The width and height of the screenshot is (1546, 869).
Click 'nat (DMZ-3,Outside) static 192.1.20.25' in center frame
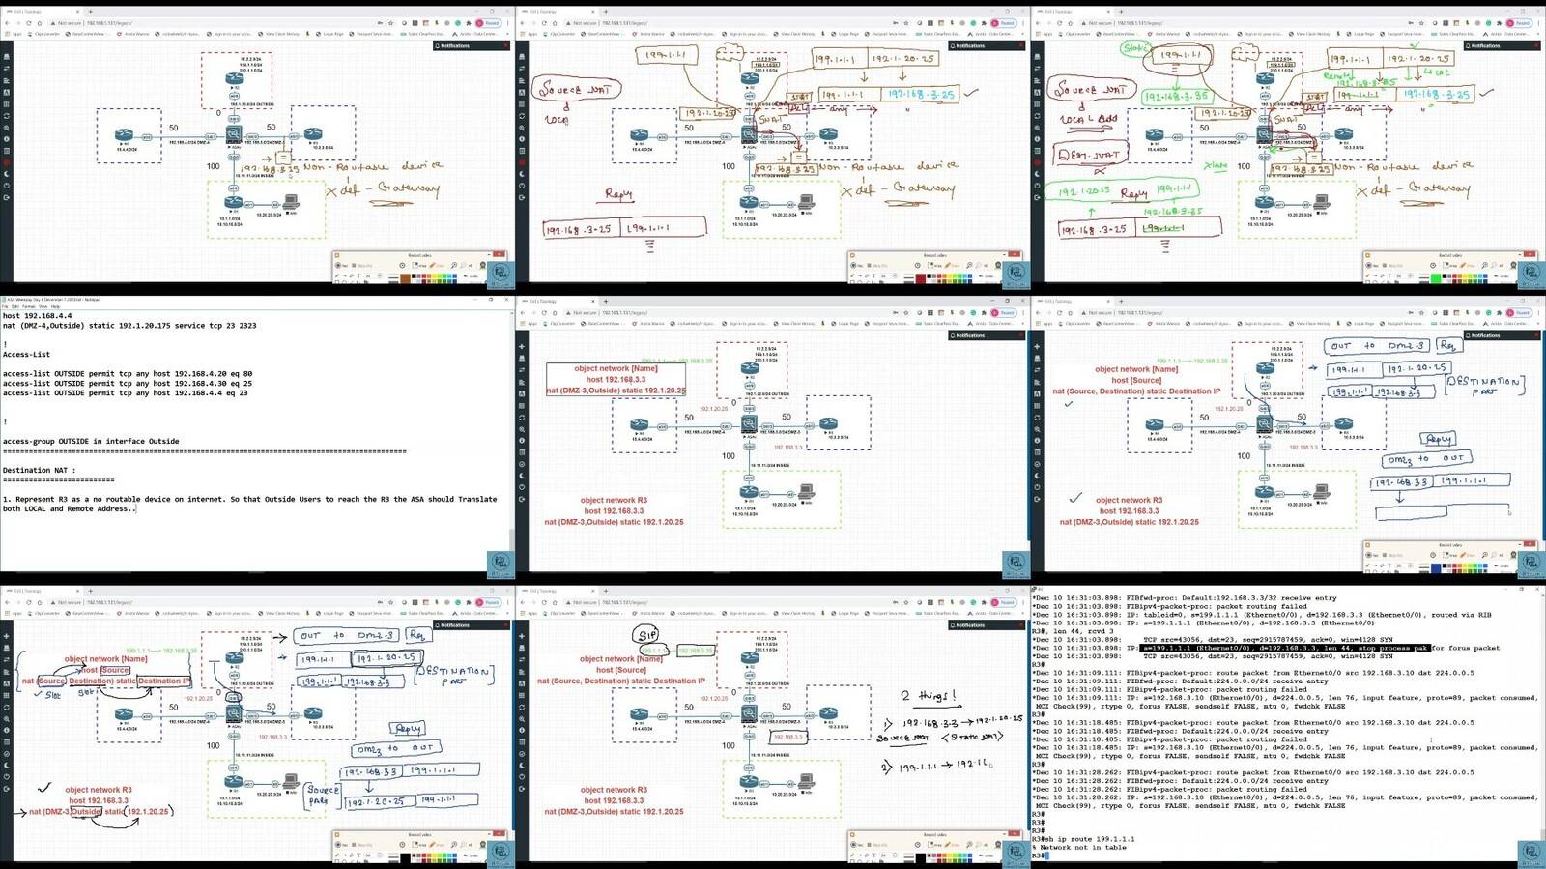(x=614, y=522)
